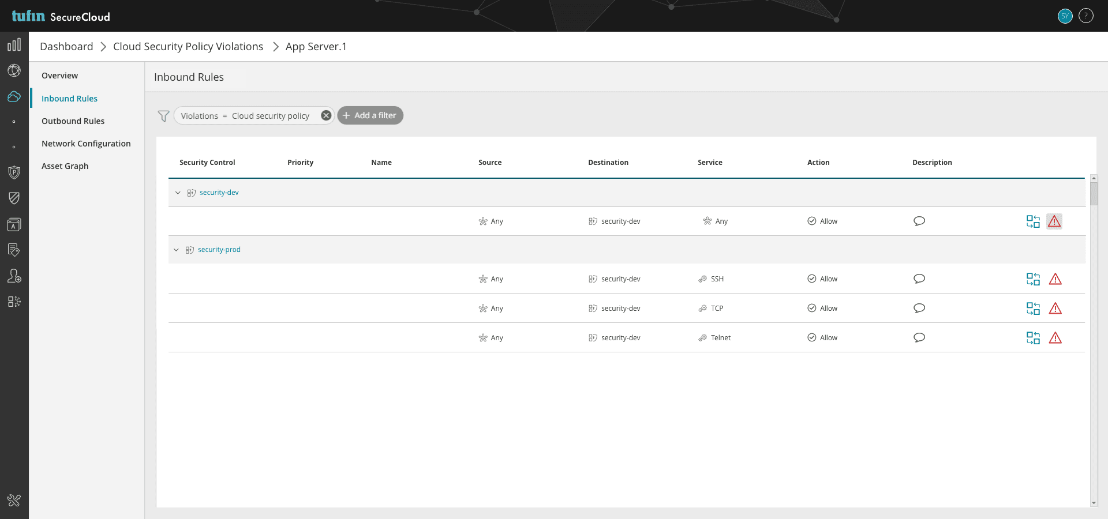Click the Security Control column header
Image resolution: width=1108 pixels, height=519 pixels.
[x=207, y=163]
